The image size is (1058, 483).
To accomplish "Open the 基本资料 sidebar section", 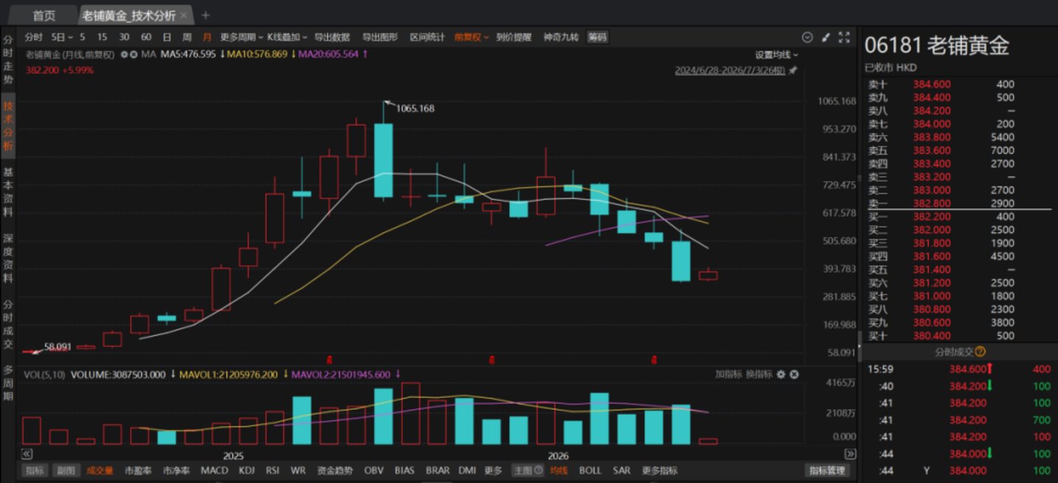I will point(7,191).
